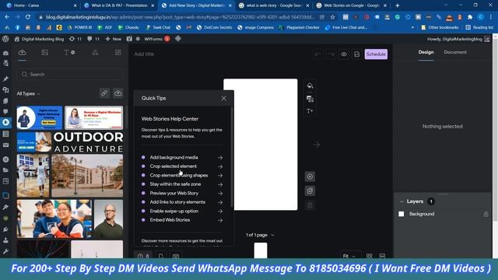This screenshot has height=280, width=498.
Task: Click the Background layer lock icon
Action: pyautogui.click(x=486, y=214)
